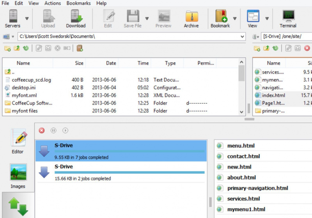Select coffeecup_scd.log in local pane

point(121,80)
